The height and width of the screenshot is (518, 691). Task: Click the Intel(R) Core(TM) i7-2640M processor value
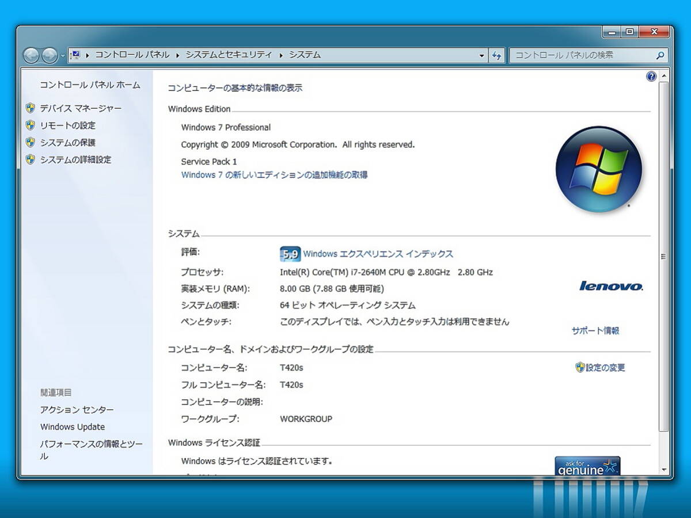pos(386,272)
